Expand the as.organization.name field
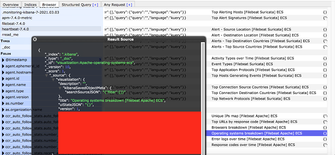This screenshot has height=155, width=335. [3, 109]
